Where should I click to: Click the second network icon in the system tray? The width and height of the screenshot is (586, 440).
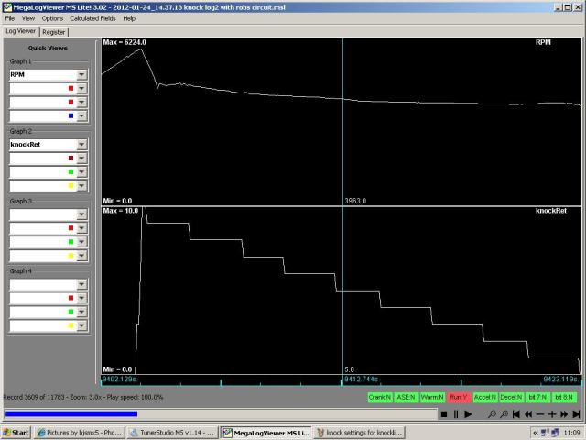[555, 433]
